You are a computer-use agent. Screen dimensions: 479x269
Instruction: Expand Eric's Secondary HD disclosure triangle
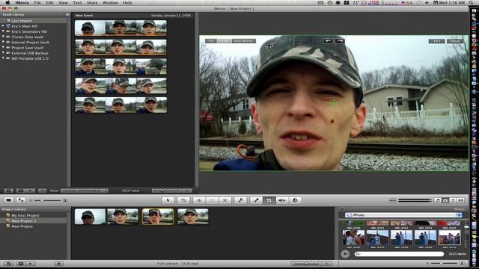click(x=3, y=31)
